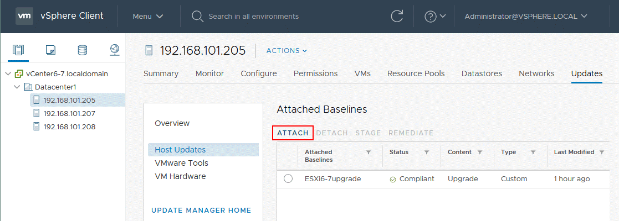This screenshot has height=221, width=619.
Task: Switch to the Storage inventory icon
Action: coord(83,50)
